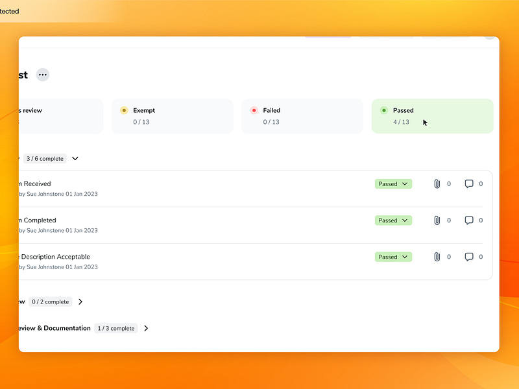Viewport: 519px width, 389px height.
Task: Open the three-dots more options menu
Action: click(x=43, y=75)
